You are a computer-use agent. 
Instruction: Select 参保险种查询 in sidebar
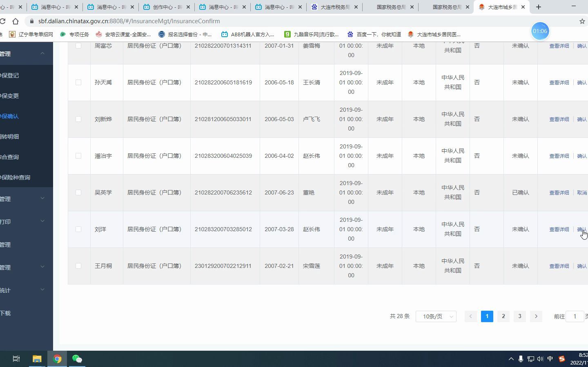tap(27, 177)
